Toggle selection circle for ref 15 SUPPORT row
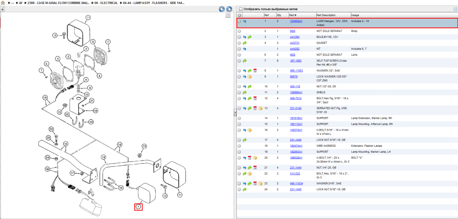Viewport: 458px width, 219px height. (x=239, y=124)
